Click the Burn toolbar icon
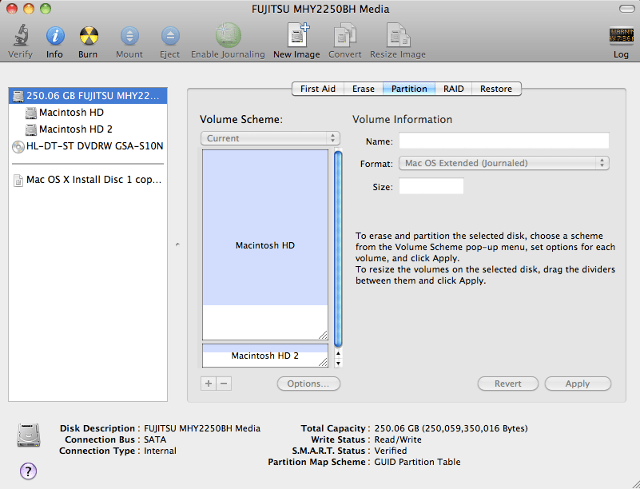The height and width of the screenshot is (489, 640). point(88,35)
